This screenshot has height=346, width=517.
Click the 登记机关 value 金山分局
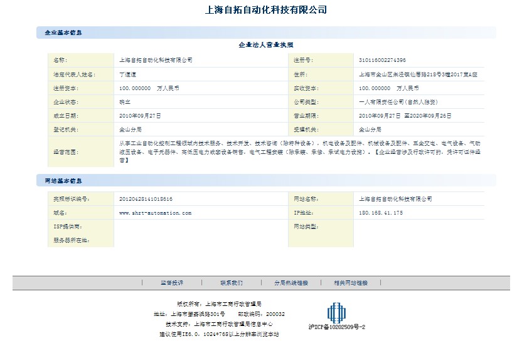click(131, 130)
